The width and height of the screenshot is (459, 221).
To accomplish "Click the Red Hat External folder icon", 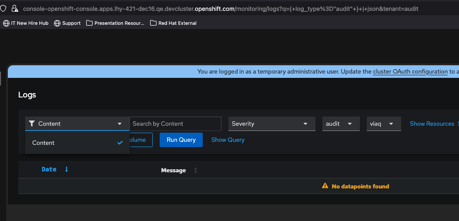I will (x=153, y=23).
